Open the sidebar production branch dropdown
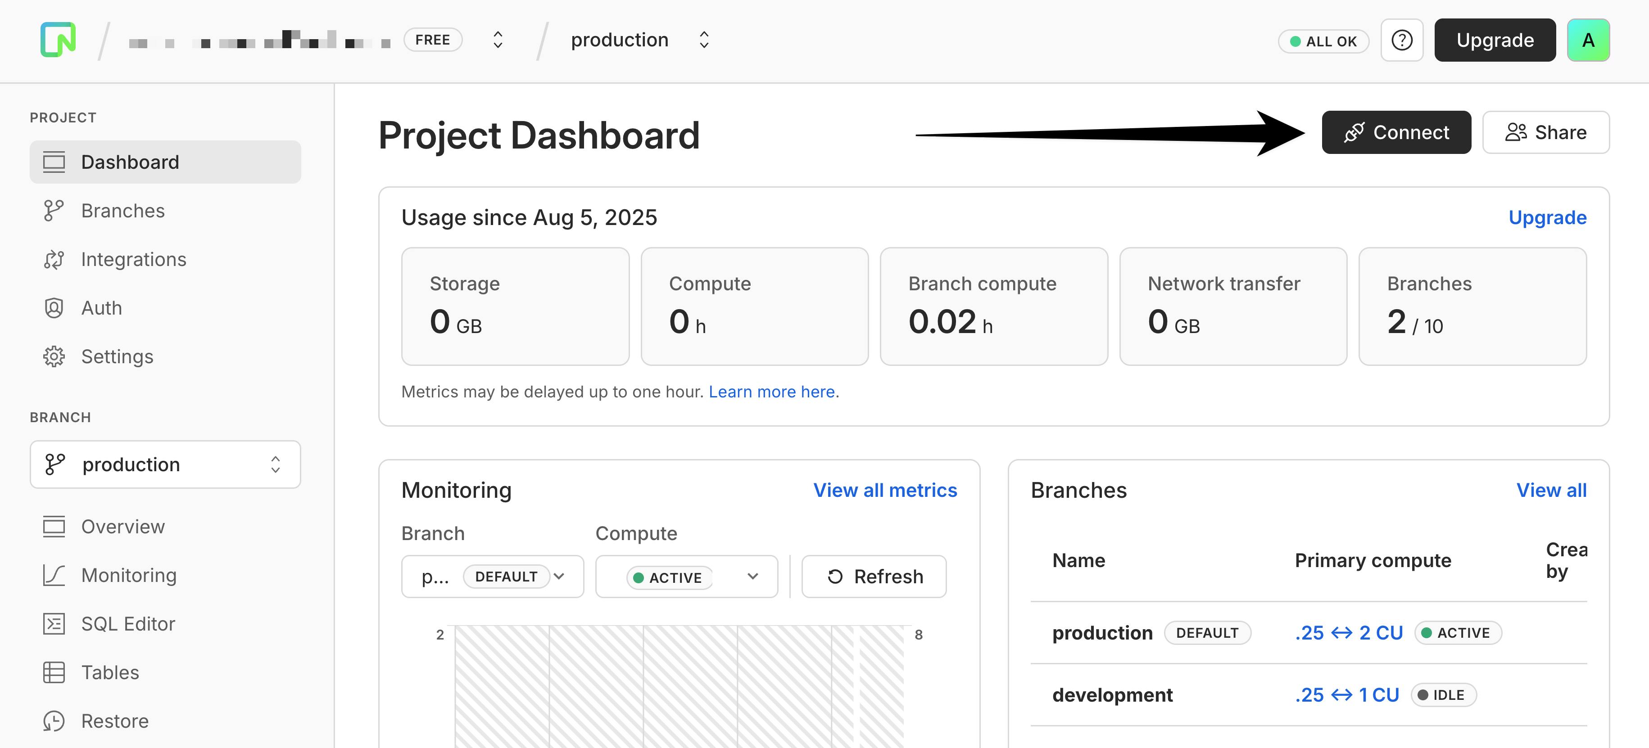This screenshot has height=748, width=1649. pos(165,464)
